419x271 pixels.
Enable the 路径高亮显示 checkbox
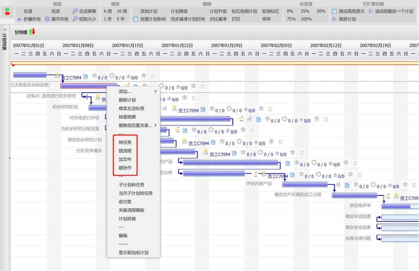point(334,11)
